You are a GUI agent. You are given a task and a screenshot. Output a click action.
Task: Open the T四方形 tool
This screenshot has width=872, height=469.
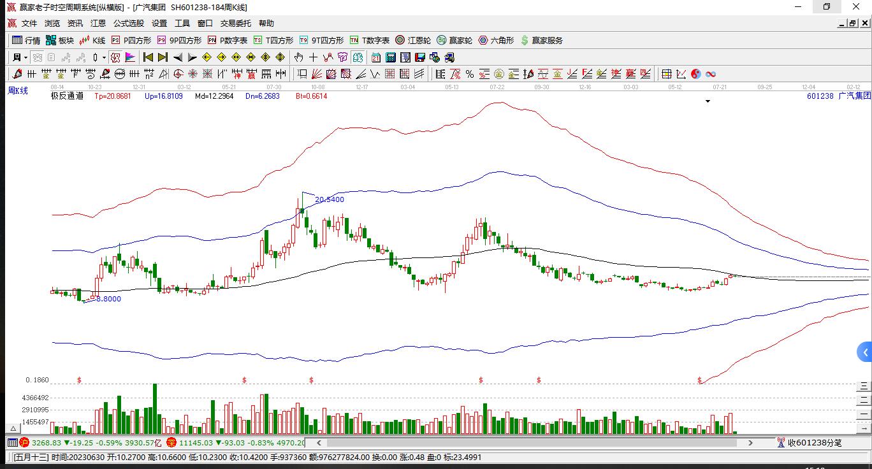(273, 40)
